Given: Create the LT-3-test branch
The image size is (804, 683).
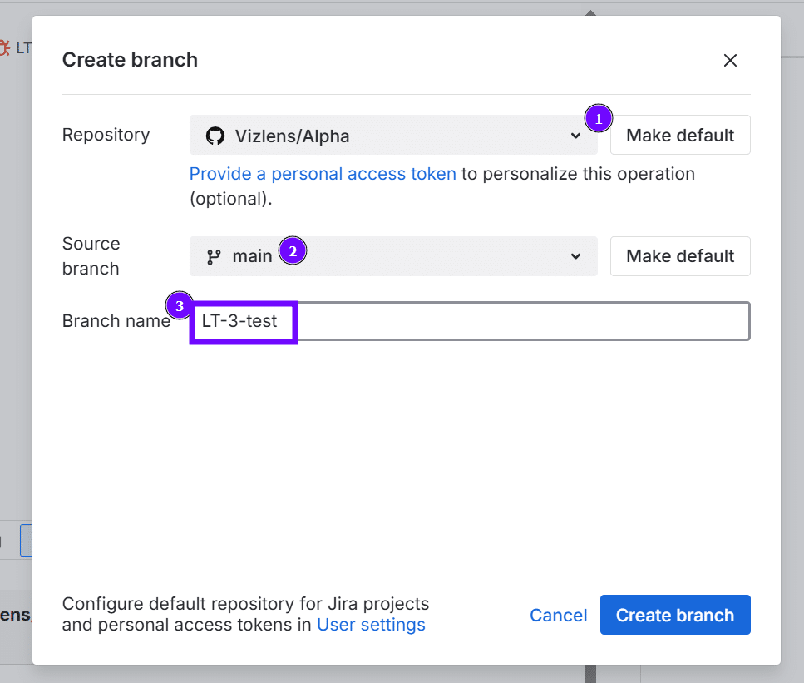Looking at the screenshot, I should (x=674, y=615).
